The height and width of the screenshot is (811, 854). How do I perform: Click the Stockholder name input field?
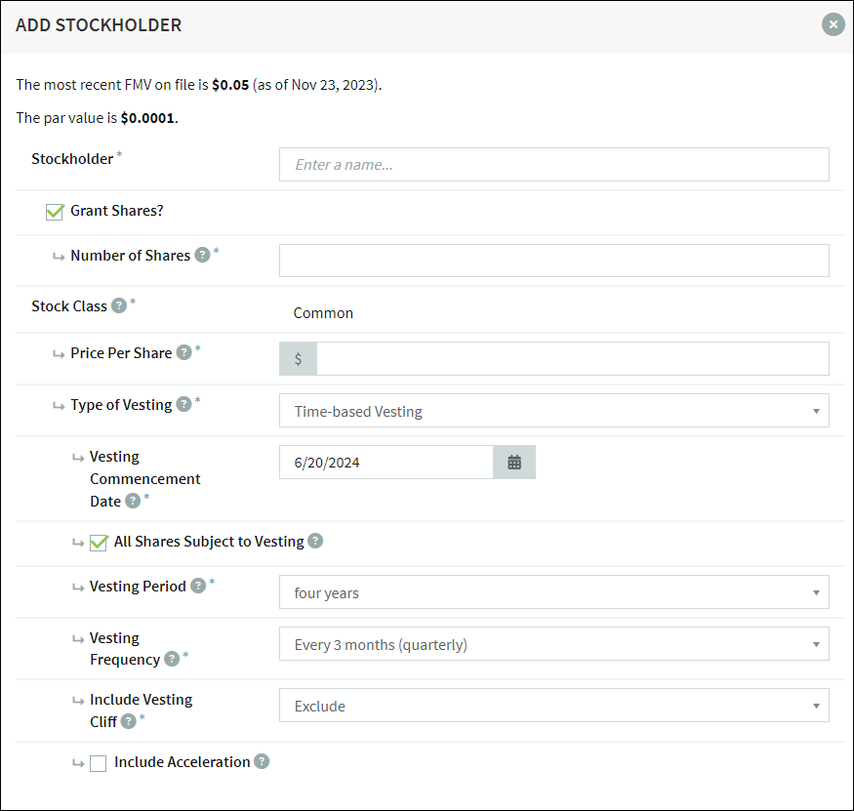[553, 165]
